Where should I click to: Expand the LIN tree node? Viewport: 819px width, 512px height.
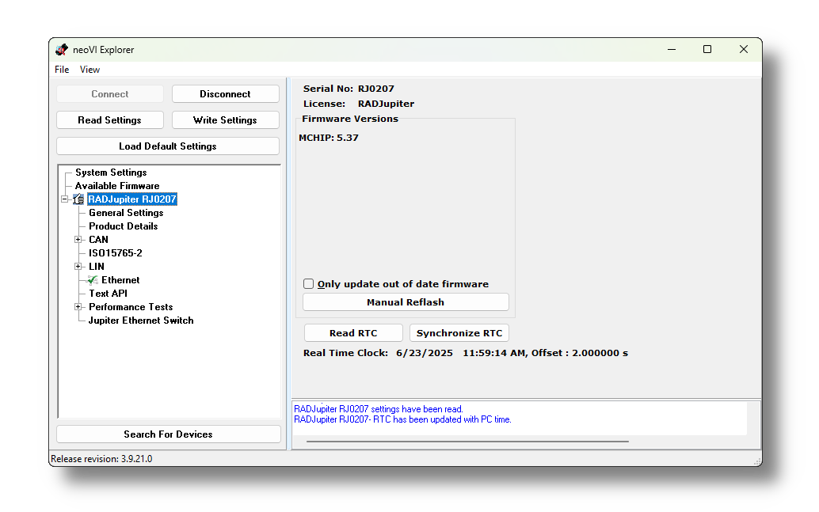(78, 267)
